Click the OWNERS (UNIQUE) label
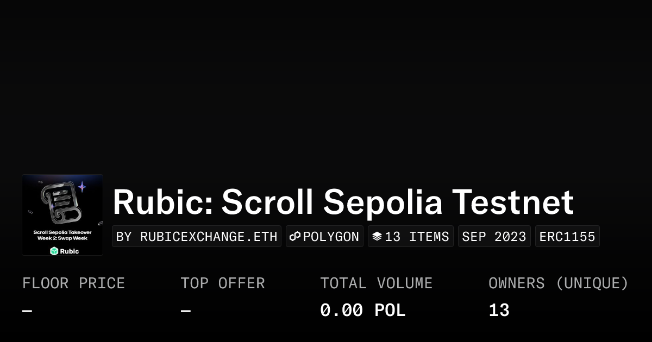This screenshot has width=652, height=342. (559, 283)
